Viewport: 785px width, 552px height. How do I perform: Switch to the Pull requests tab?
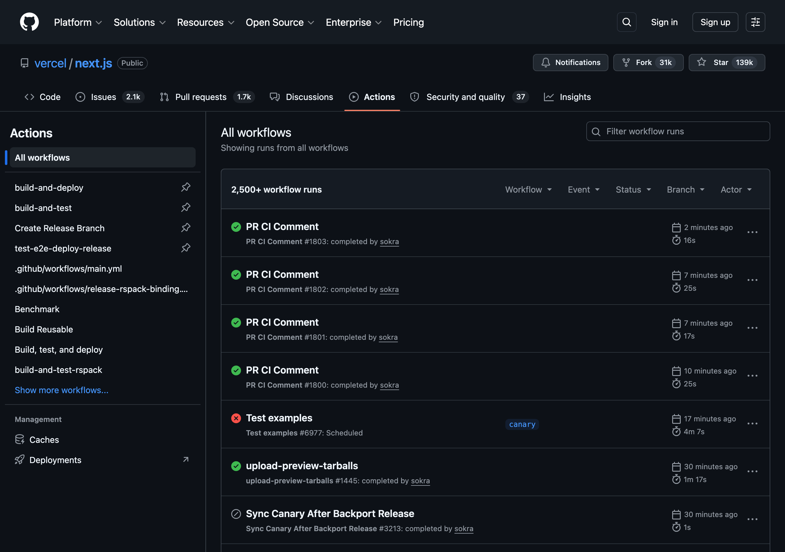(207, 97)
